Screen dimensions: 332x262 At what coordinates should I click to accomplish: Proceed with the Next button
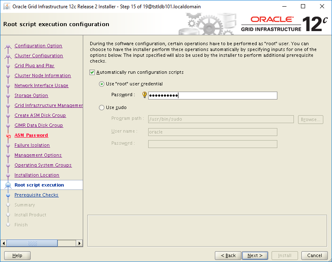(x=255, y=255)
